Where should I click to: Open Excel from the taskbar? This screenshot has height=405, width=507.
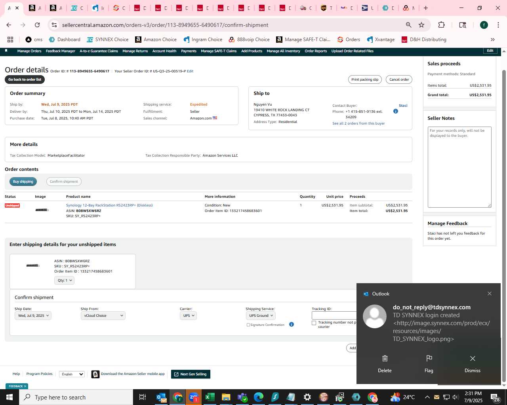210,397
